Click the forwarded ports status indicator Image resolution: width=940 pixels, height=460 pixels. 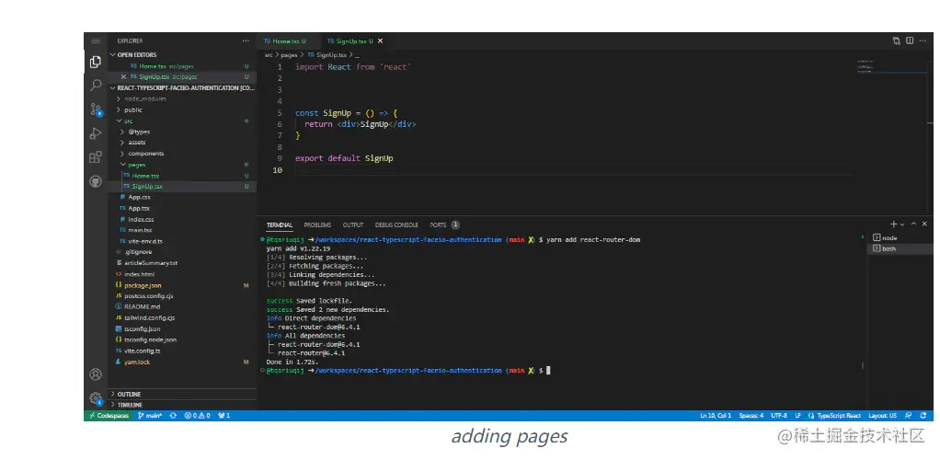224,416
